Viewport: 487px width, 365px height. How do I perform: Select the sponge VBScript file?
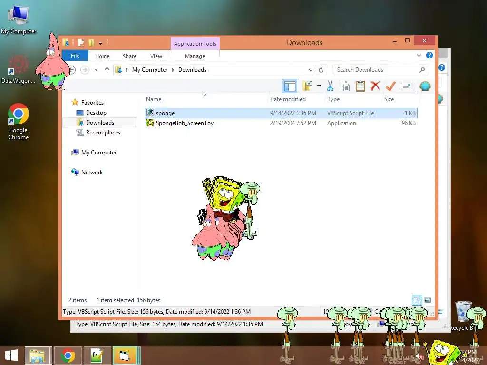[x=281, y=113]
